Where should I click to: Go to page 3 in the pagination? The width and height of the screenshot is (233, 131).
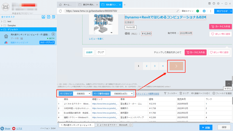tap(155, 66)
